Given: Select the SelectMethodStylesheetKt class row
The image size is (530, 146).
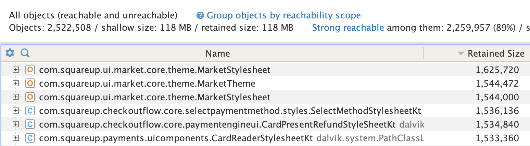Looking at the screenshot, I should pyautogui.click(x=265, y=111).
